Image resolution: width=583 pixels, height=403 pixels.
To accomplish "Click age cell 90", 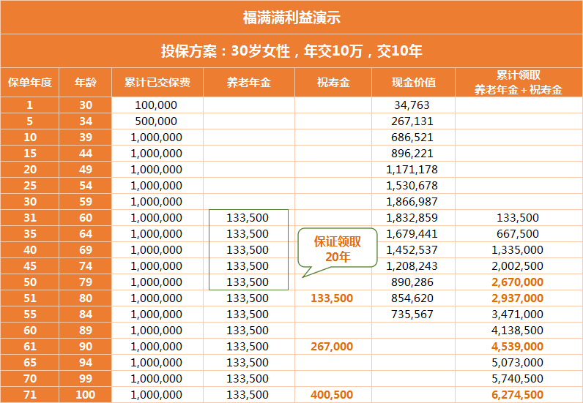I will (86, 347).
